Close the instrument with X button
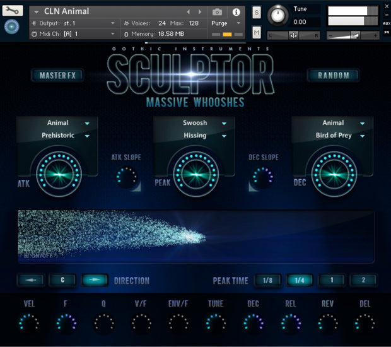 [387, 6]
